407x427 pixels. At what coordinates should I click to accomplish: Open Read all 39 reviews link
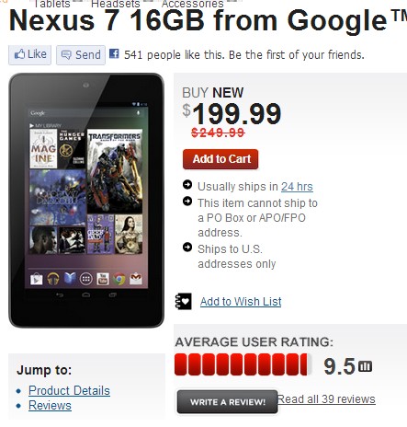pos(326,399)
